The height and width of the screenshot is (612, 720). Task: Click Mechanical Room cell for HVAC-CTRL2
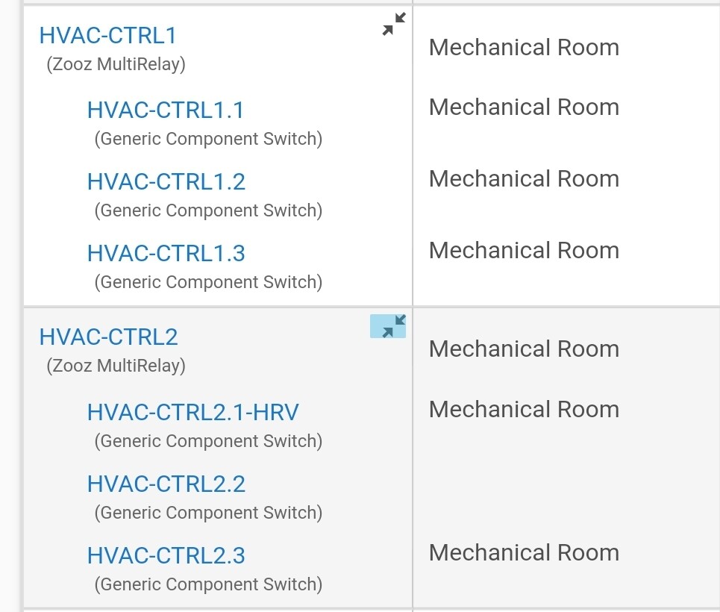tap(524, 349)
